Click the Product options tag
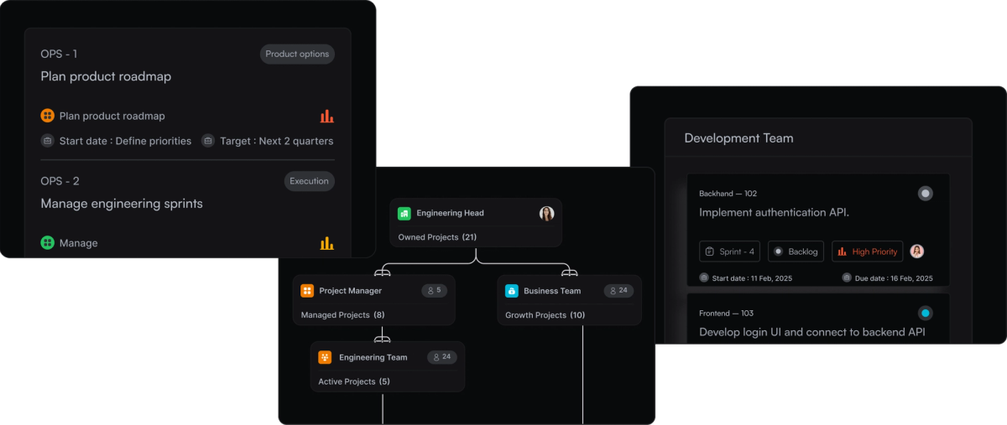Viewport: 1007px width, 425px height. (297, 54)
